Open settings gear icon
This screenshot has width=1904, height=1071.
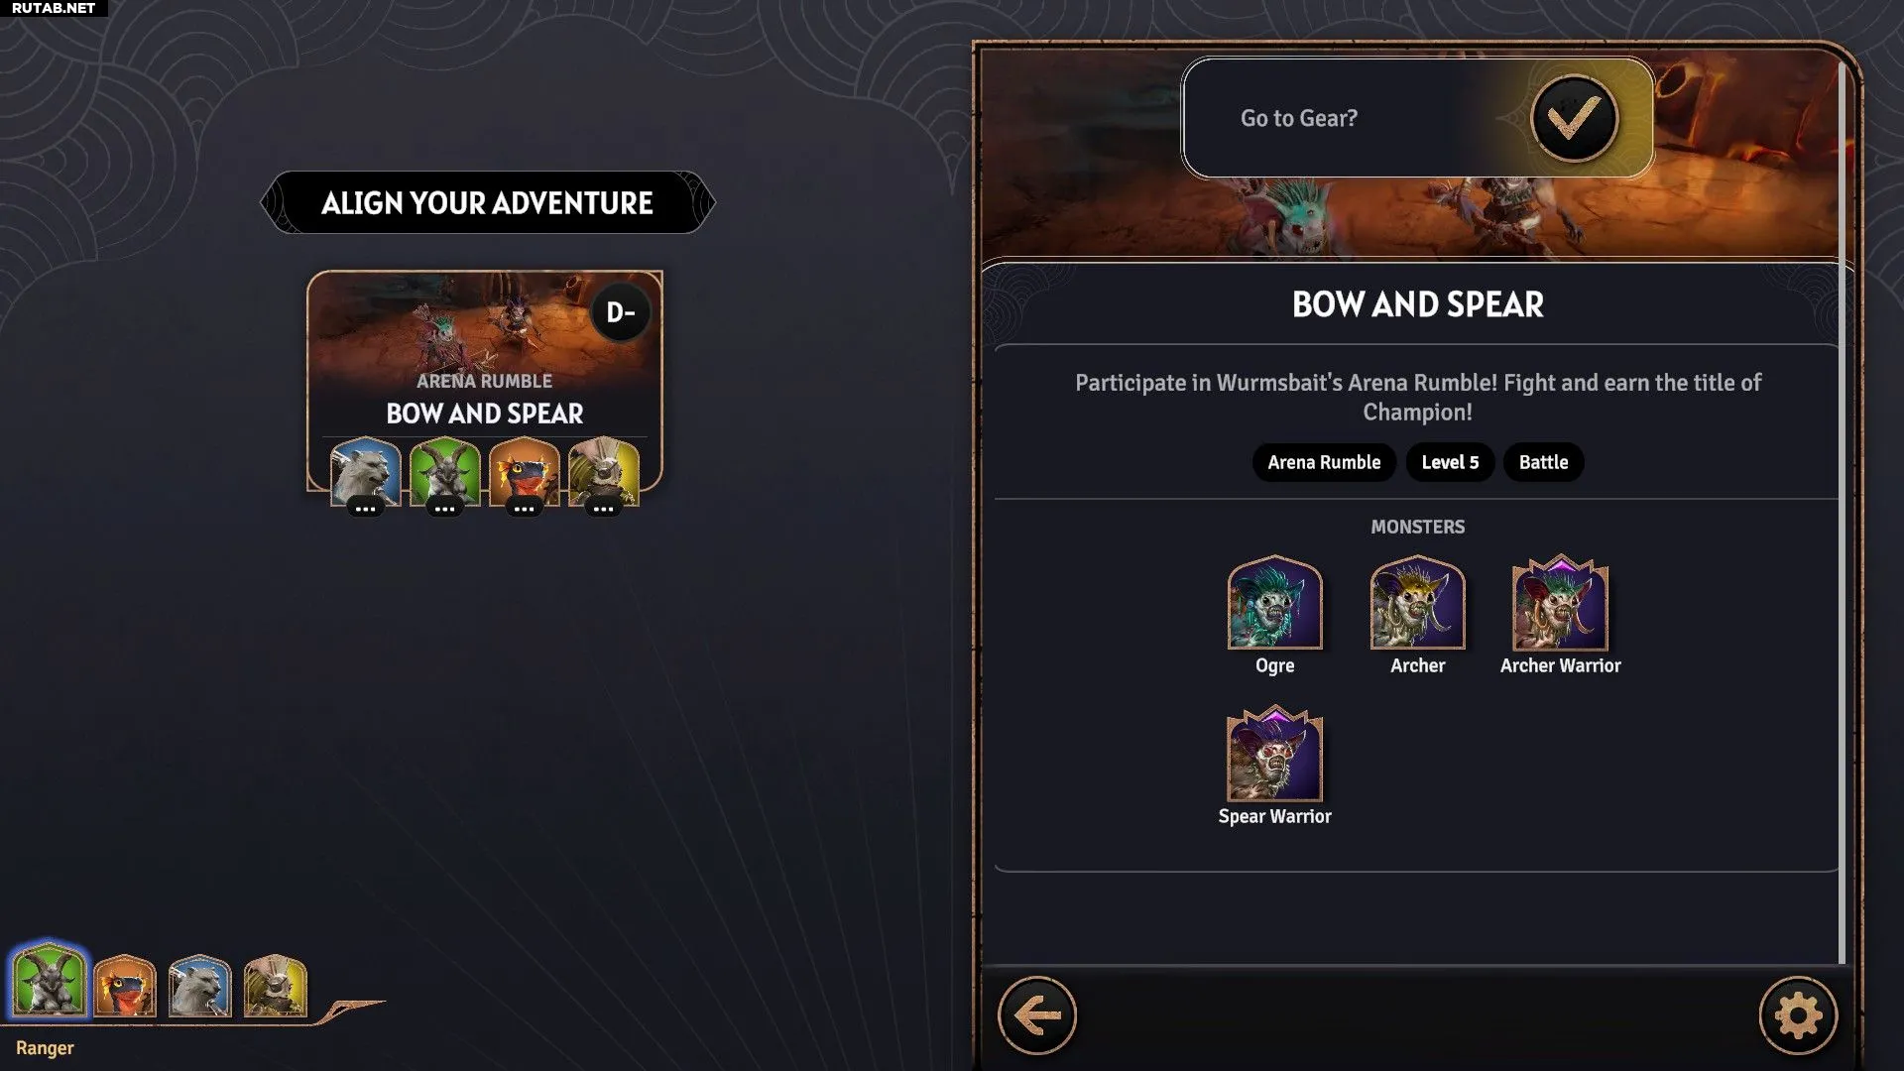(x=1798, y=1015)
